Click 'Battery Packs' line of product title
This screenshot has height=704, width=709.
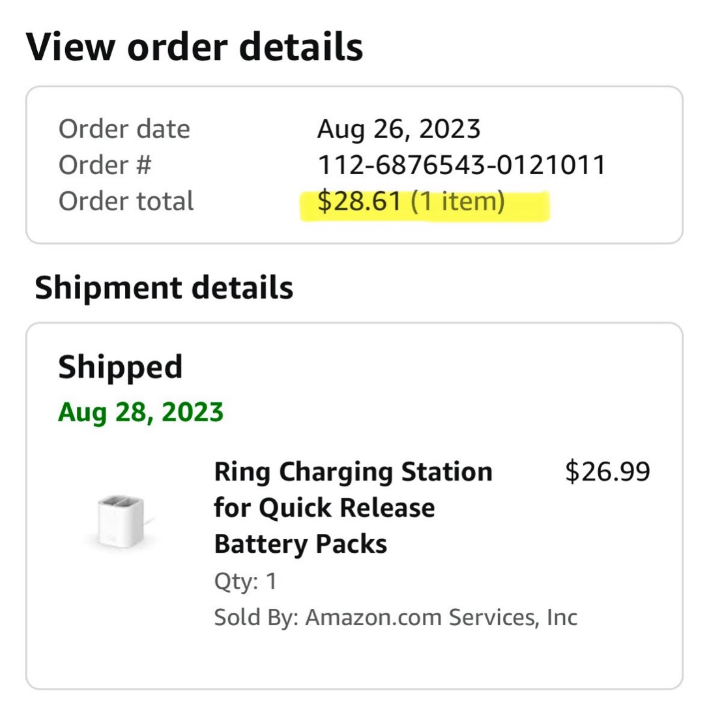click(300, 544)
